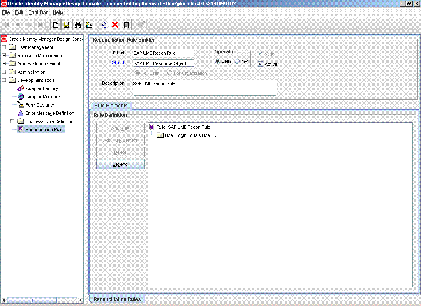Click folder icon of User Login Equals User ID

pos(160,135)
